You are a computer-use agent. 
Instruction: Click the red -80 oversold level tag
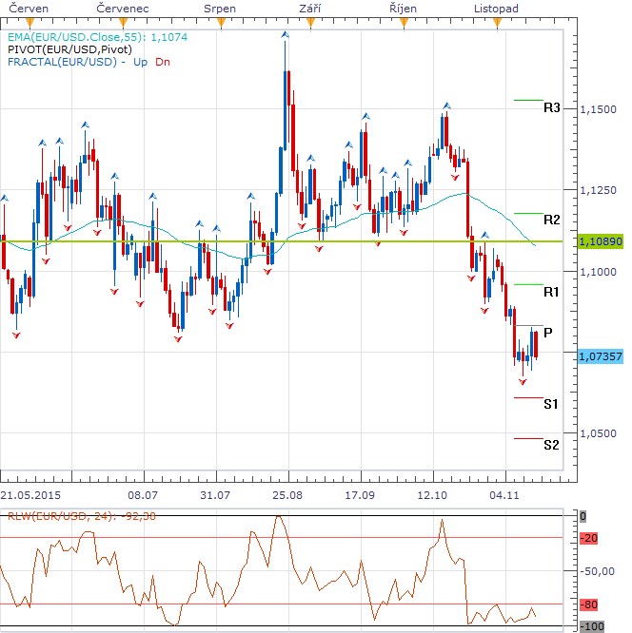589,604
